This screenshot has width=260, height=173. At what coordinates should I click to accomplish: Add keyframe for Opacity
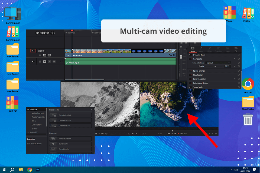[235, 66]
